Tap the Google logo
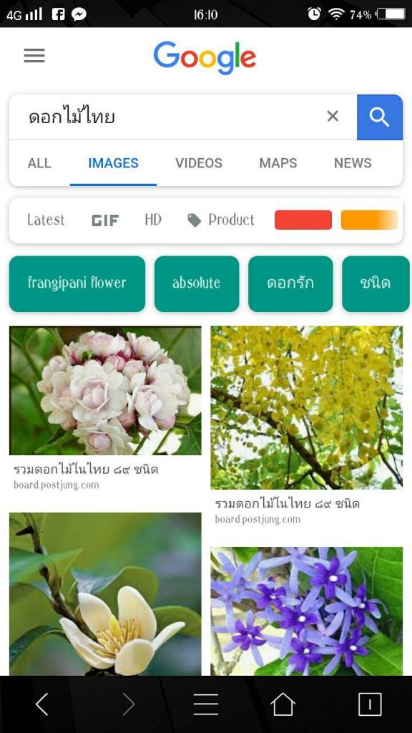 205,58
